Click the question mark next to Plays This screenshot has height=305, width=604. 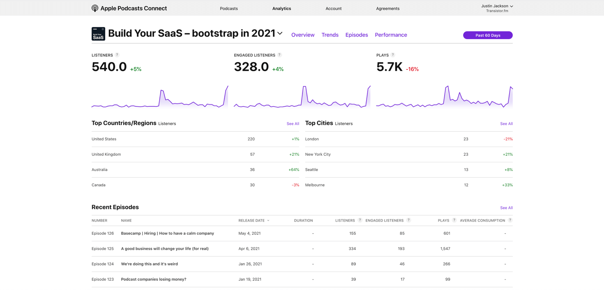coord(393,55)
